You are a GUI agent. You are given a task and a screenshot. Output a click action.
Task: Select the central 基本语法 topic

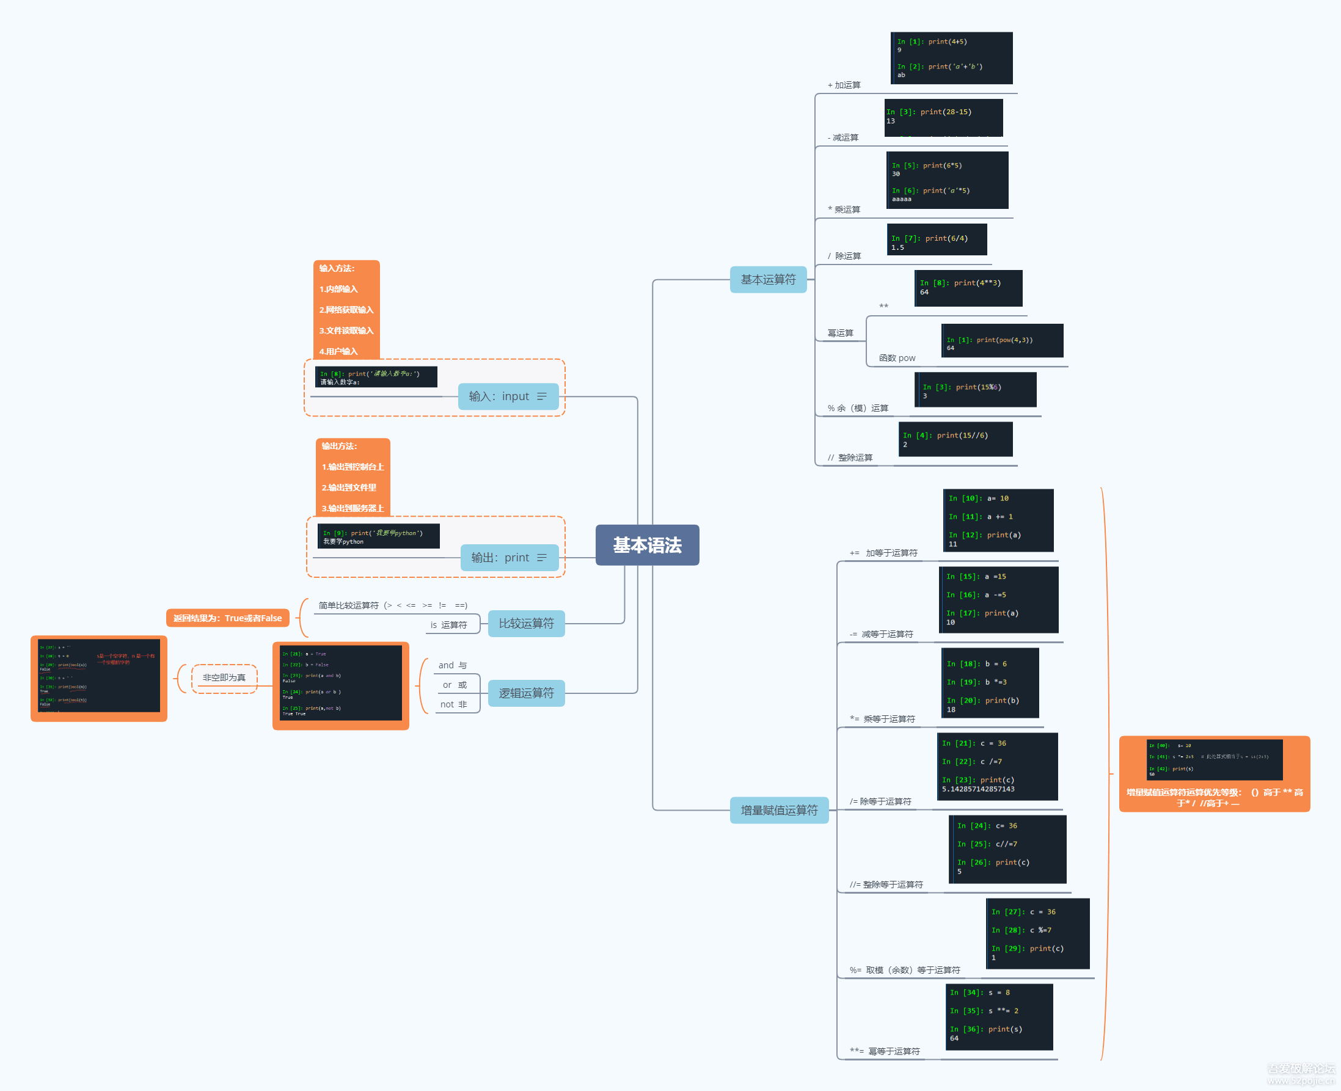646,545
